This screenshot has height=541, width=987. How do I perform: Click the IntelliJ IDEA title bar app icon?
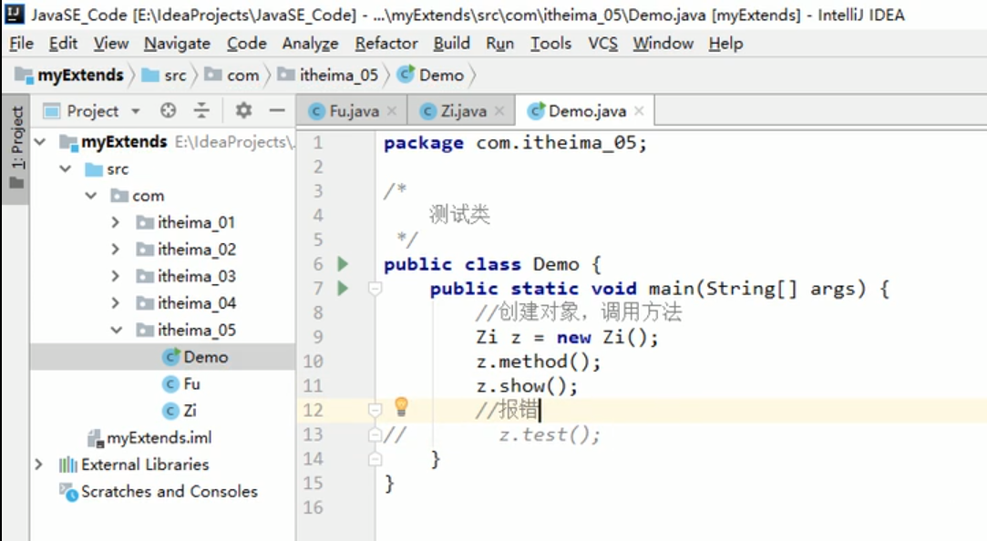pyautogui.click(x=15, y=14)
